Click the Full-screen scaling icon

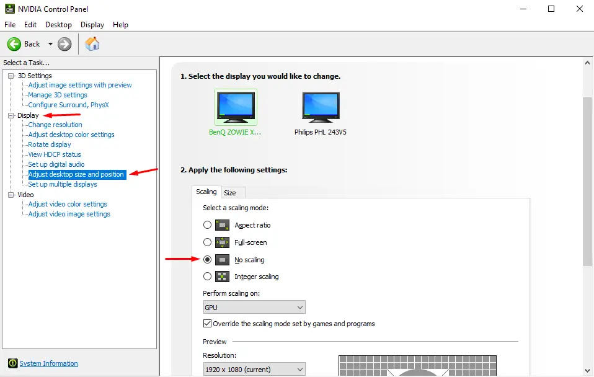[x=222, y=242]
